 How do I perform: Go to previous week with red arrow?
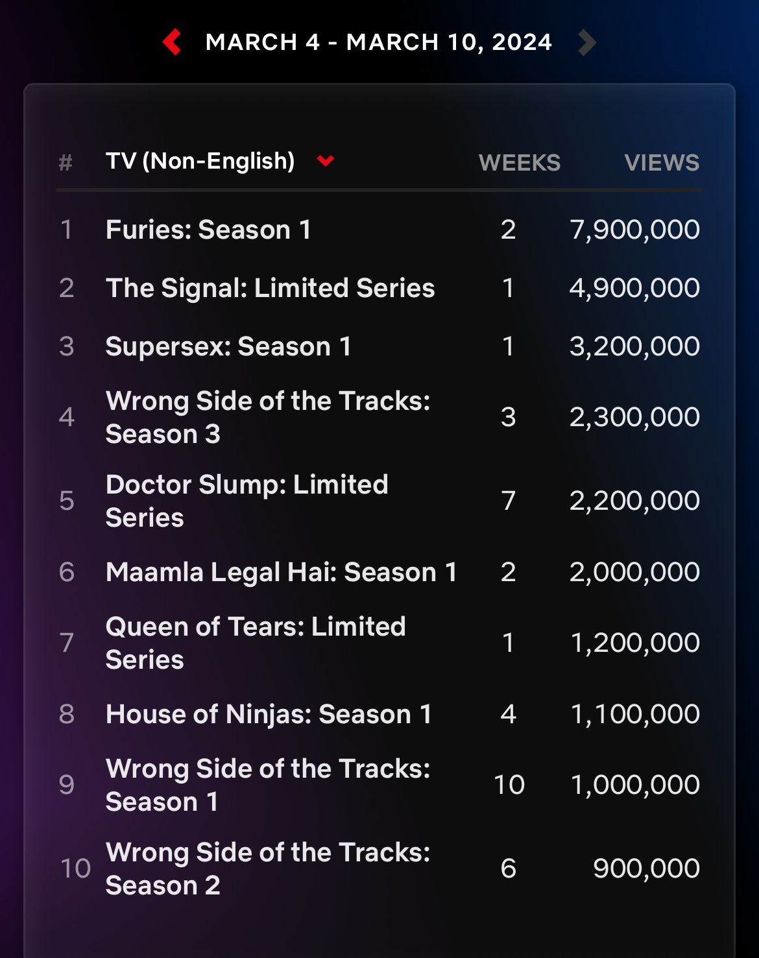[x=172, y=43]
